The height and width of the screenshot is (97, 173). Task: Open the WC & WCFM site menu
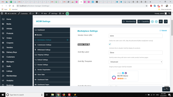coord(11,13)
